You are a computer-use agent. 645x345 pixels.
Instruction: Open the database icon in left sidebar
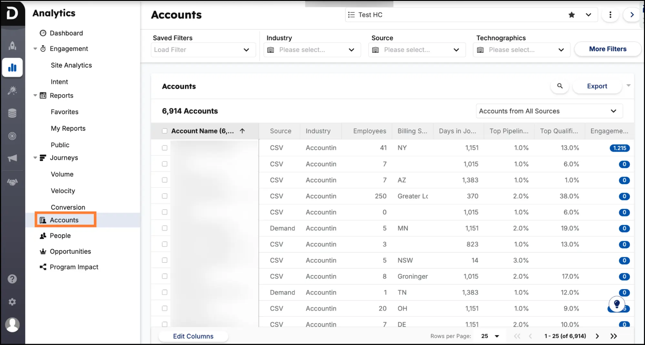12,113
